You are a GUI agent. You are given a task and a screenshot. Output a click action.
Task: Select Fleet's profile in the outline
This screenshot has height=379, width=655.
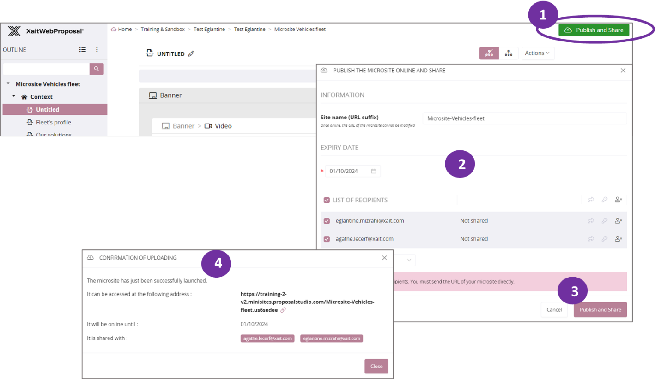(x=53, y=122)
